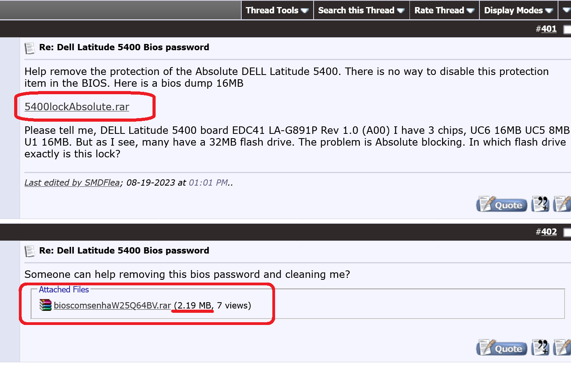Click the rightmost arrow past Display Modes

tap(566, 11)
